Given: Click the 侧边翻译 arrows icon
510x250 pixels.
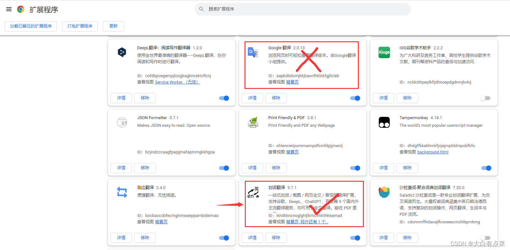Looking at the screenshot, I should pos(122,192).
